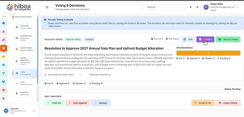Open the Documents sidebar item

click(x=25, y=93)
